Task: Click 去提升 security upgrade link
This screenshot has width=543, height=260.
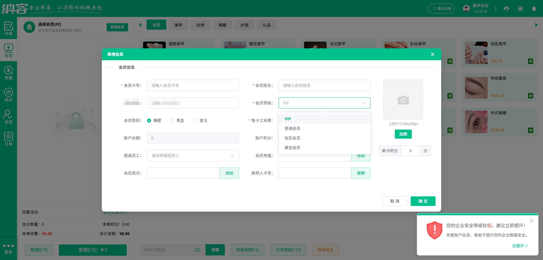Action: 520,246
